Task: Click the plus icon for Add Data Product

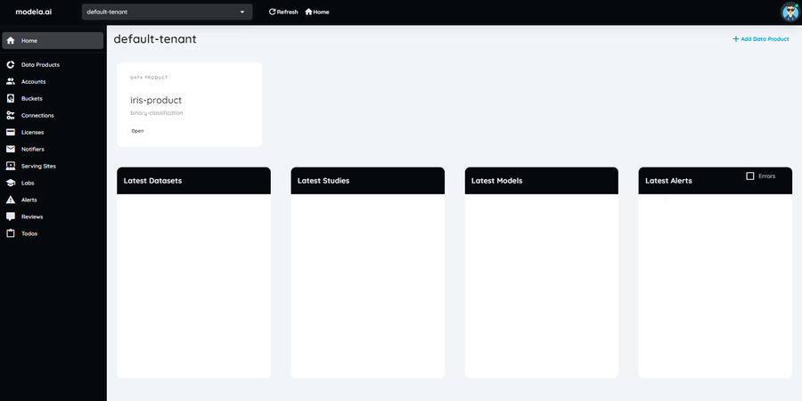Action: (736, 39)
